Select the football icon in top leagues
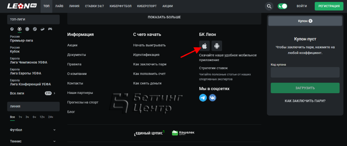The height and width of the screenshot is (146, 347). [x=19, y=29]
